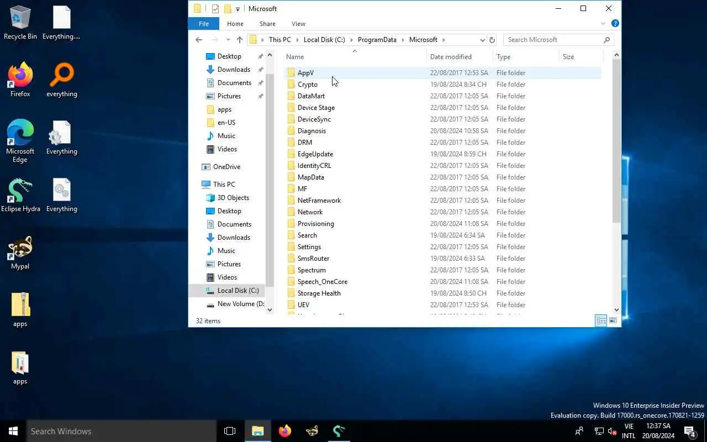707x442 pixels.
Task: Open the Customize Quick Access Toolbar dropdown
Action: coord(238,9)
